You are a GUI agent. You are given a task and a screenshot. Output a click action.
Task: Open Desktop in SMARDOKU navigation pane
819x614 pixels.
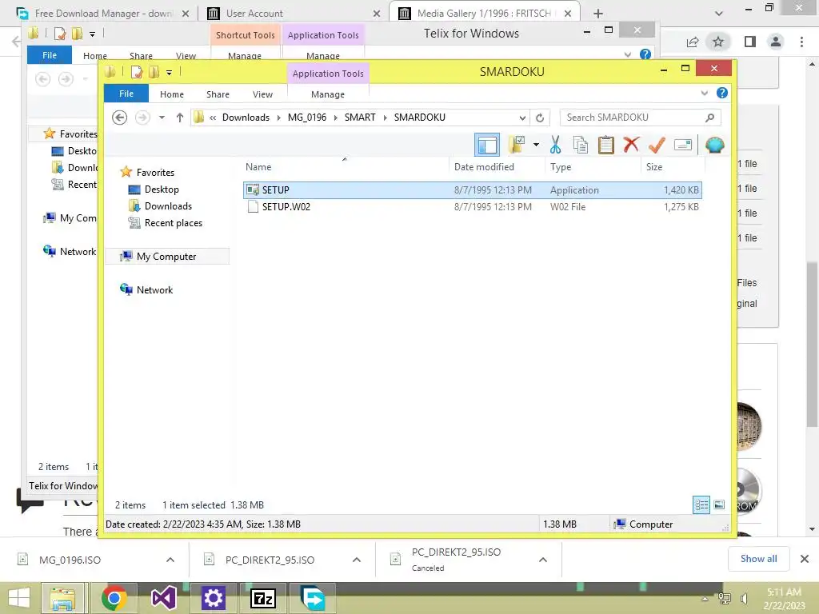pyautogui.click(x=162, y=189)
